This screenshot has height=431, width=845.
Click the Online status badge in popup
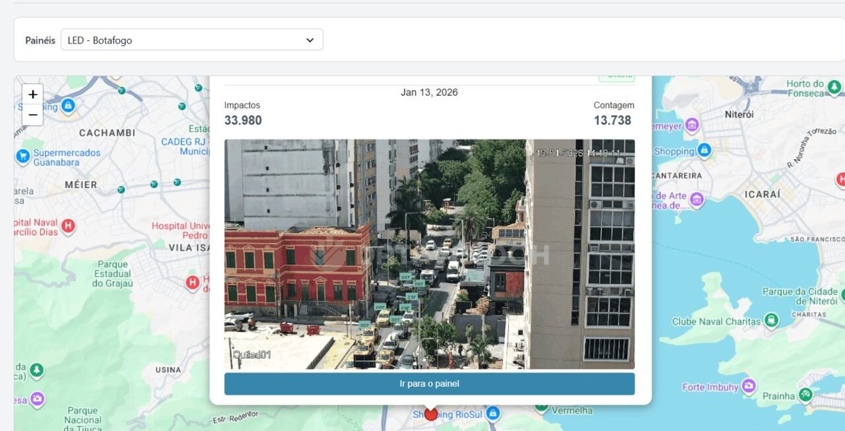click(x=617, y=77)
